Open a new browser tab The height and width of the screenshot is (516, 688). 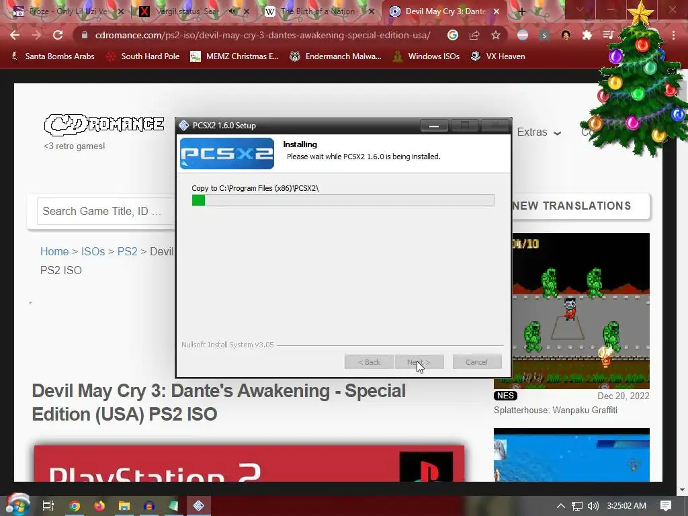tap(521, 12)
